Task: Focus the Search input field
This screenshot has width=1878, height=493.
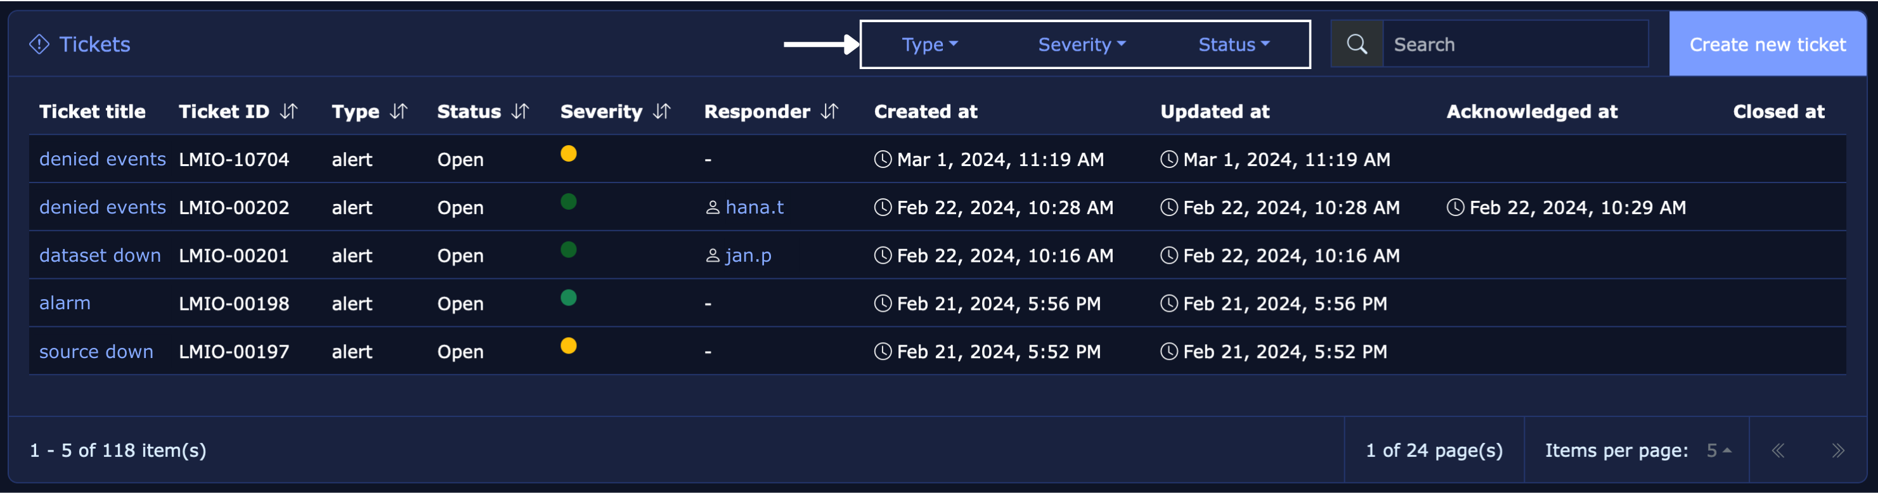Action: (1513, 44)
